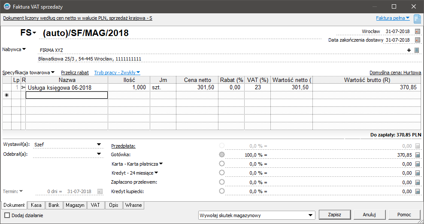This screenshot has width=424, height=224.
Task: Click the Zapisz button
Action: [334, 215]
